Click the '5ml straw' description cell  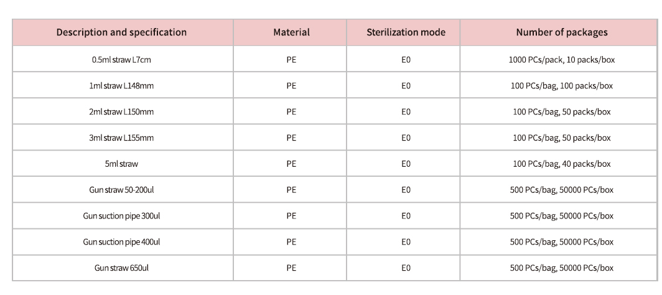coord(121,164)
